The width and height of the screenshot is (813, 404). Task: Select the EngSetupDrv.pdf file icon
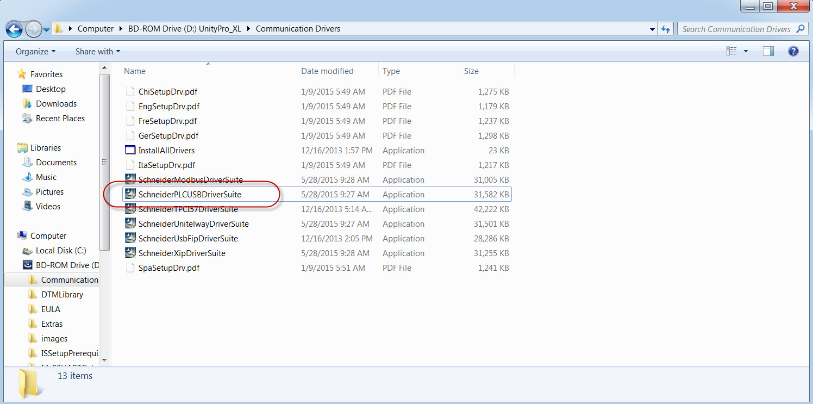click(x=130, y=106)
